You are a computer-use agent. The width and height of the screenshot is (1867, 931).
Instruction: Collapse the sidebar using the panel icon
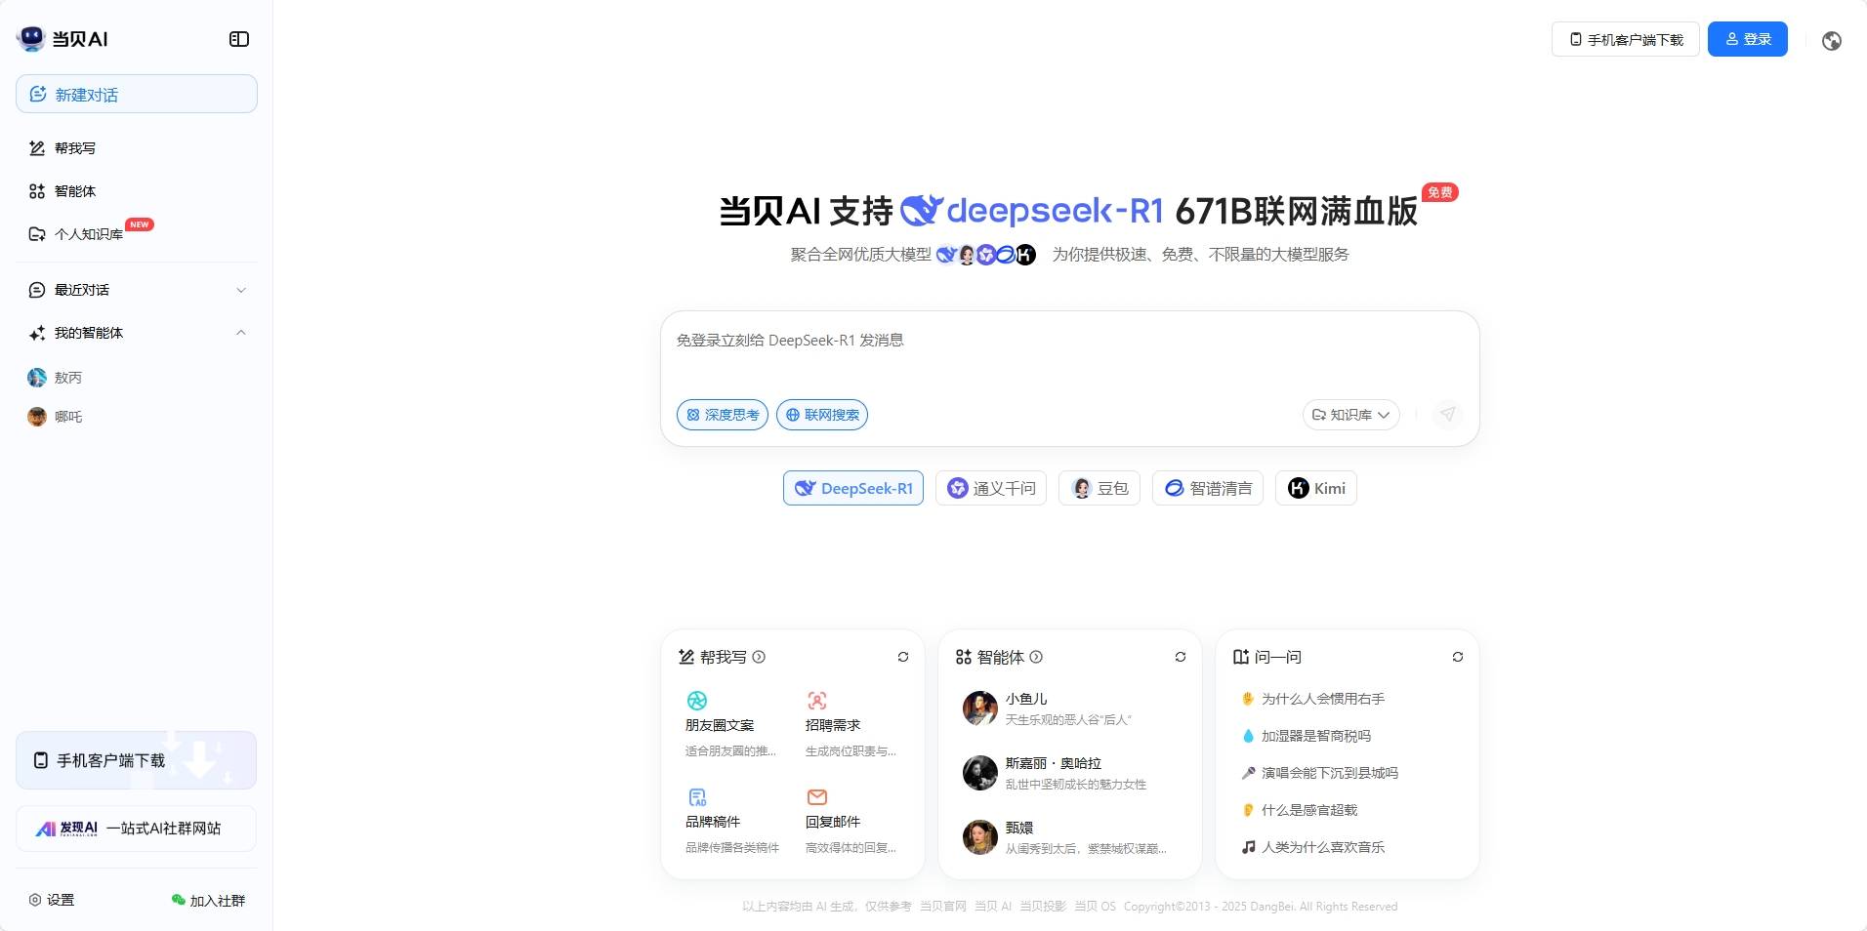(x=239, y=39)
